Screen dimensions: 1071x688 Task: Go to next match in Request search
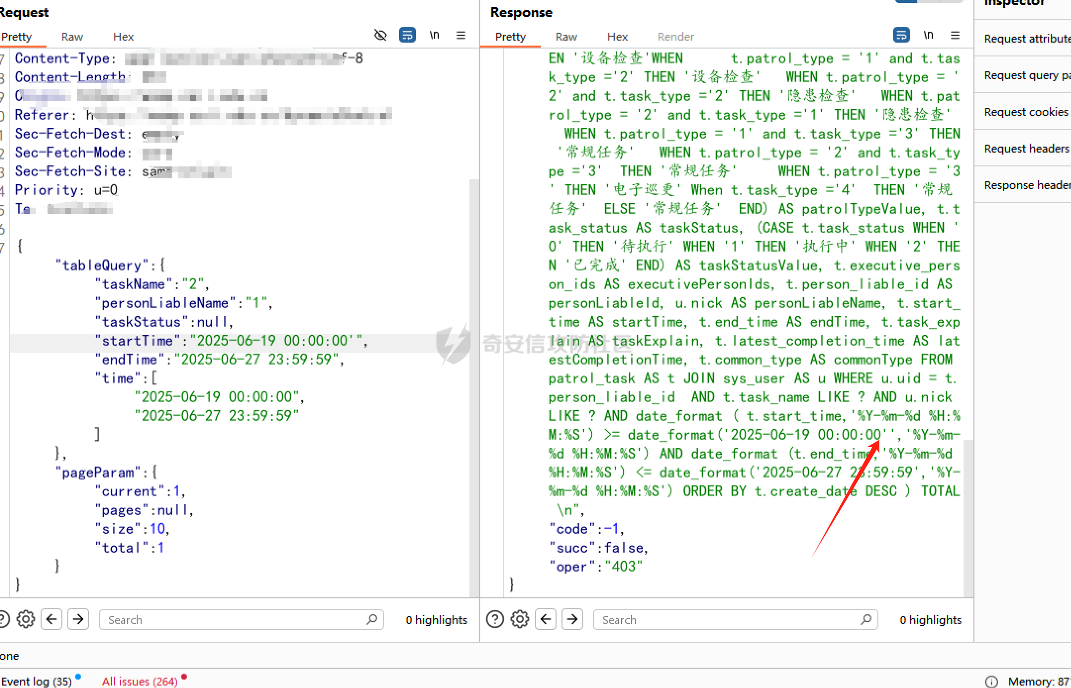pos(78,619)
